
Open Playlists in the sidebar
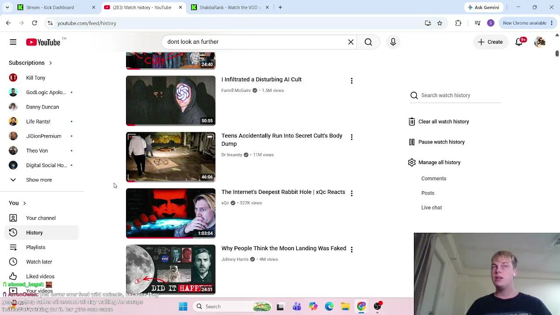[42, 247]
